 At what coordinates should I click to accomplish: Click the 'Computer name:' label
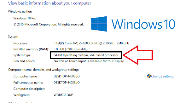(x=26, y=76)
